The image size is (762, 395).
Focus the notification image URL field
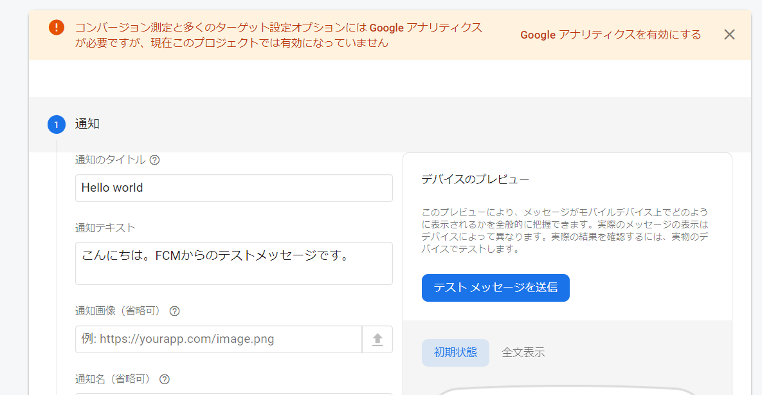pos(219,339)
